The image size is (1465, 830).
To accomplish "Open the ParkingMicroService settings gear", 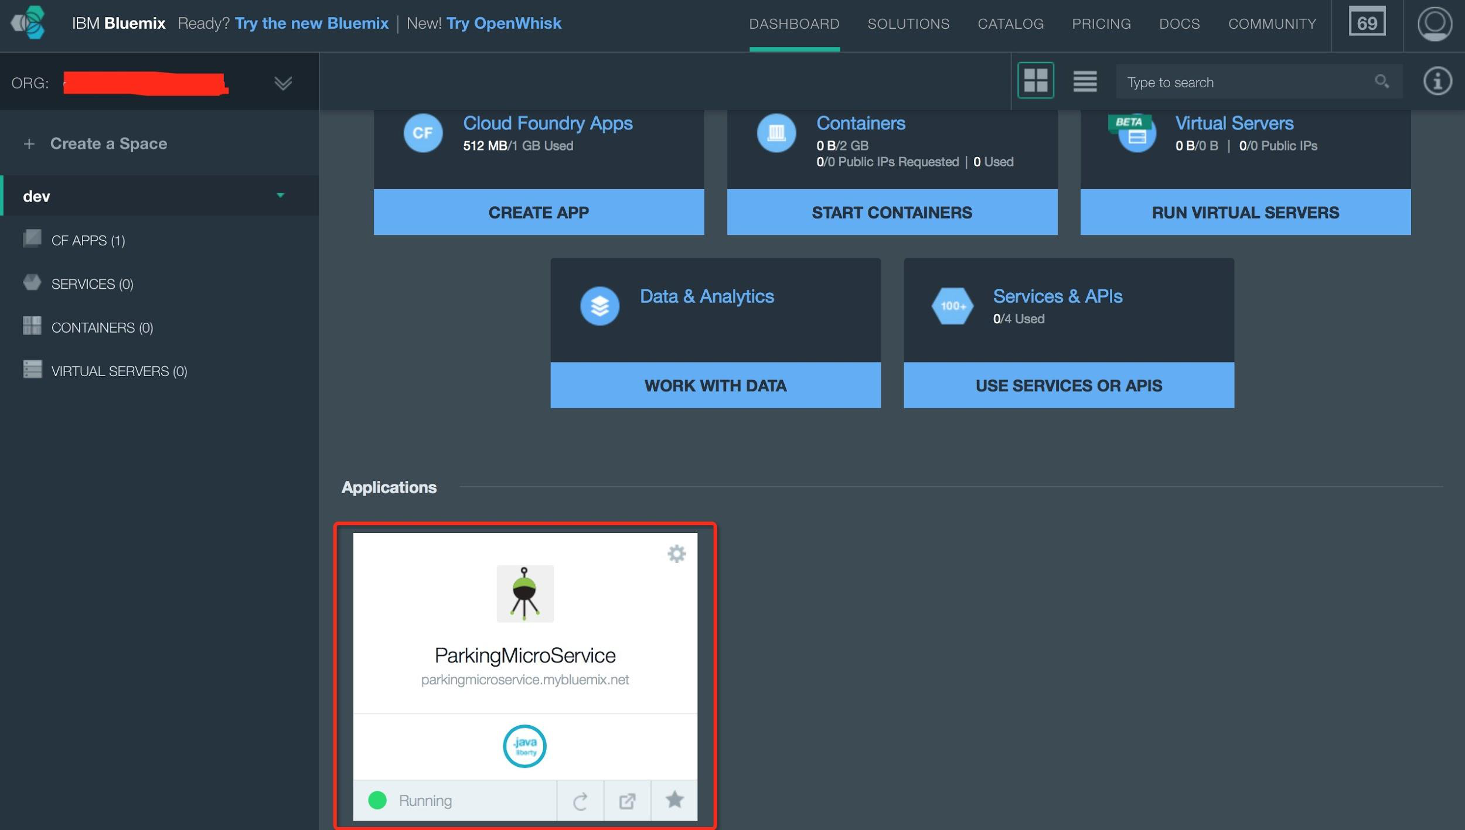I will [x=676, y=554].
